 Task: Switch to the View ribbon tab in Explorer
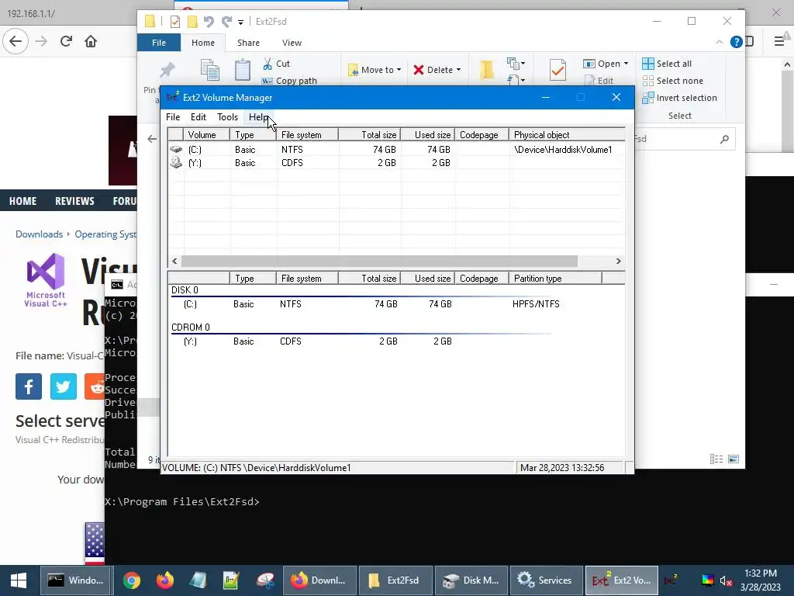click(292, 43)
